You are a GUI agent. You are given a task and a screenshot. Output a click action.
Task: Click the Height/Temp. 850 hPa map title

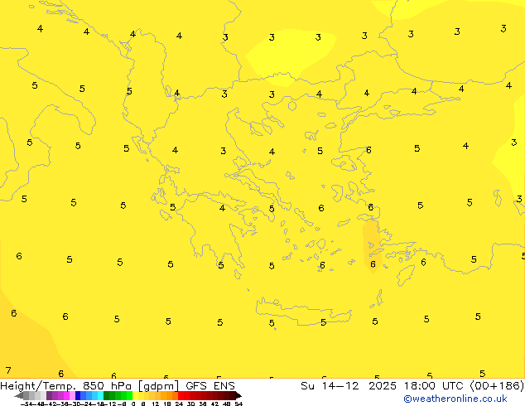pos(65,386)
